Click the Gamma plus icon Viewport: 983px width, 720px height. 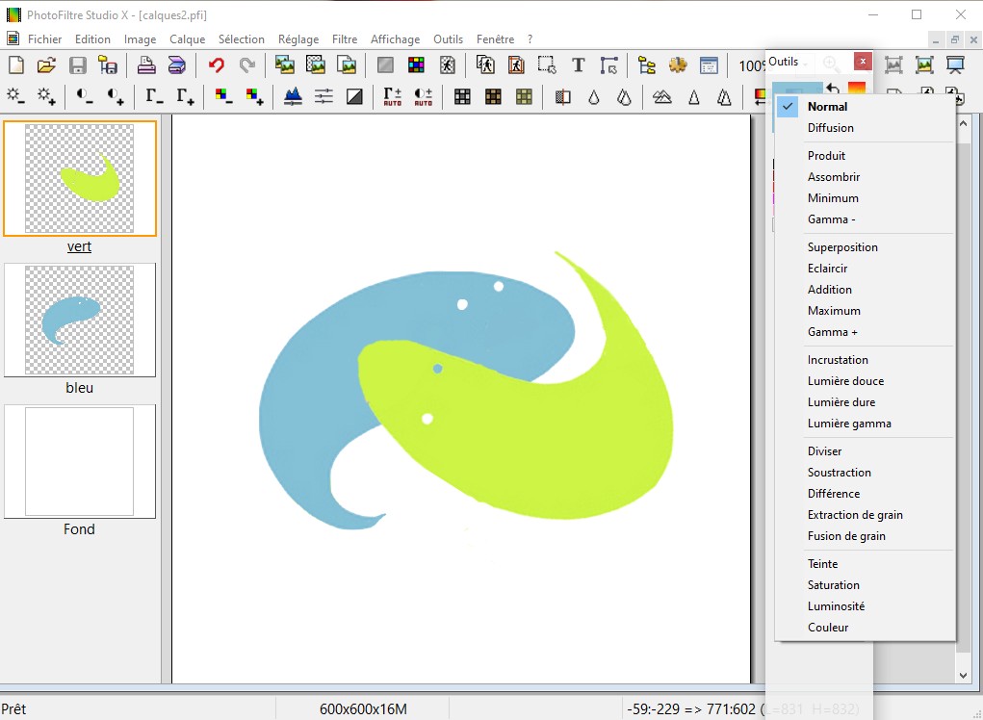185,96
